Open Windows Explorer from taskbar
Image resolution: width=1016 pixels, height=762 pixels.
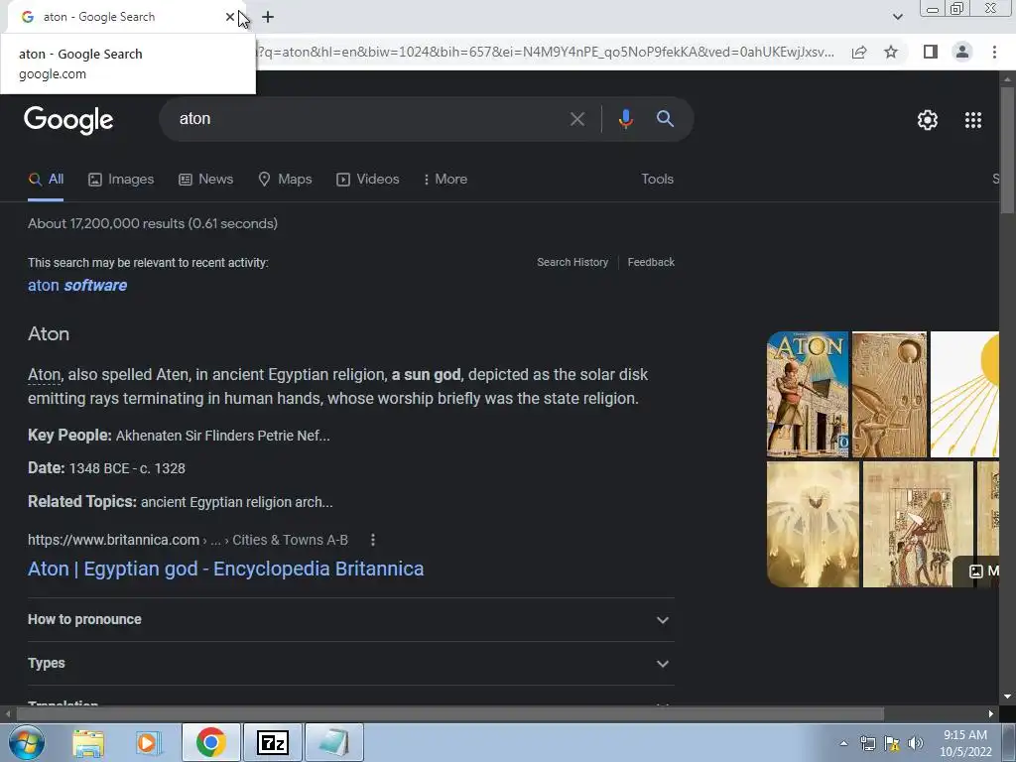[88, 743]
